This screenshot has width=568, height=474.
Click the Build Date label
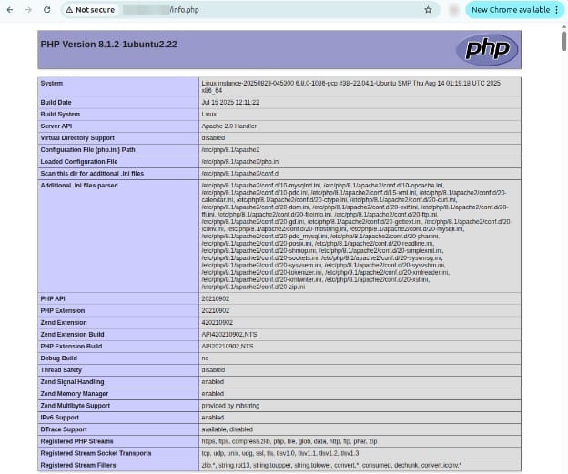click(56, 103)
